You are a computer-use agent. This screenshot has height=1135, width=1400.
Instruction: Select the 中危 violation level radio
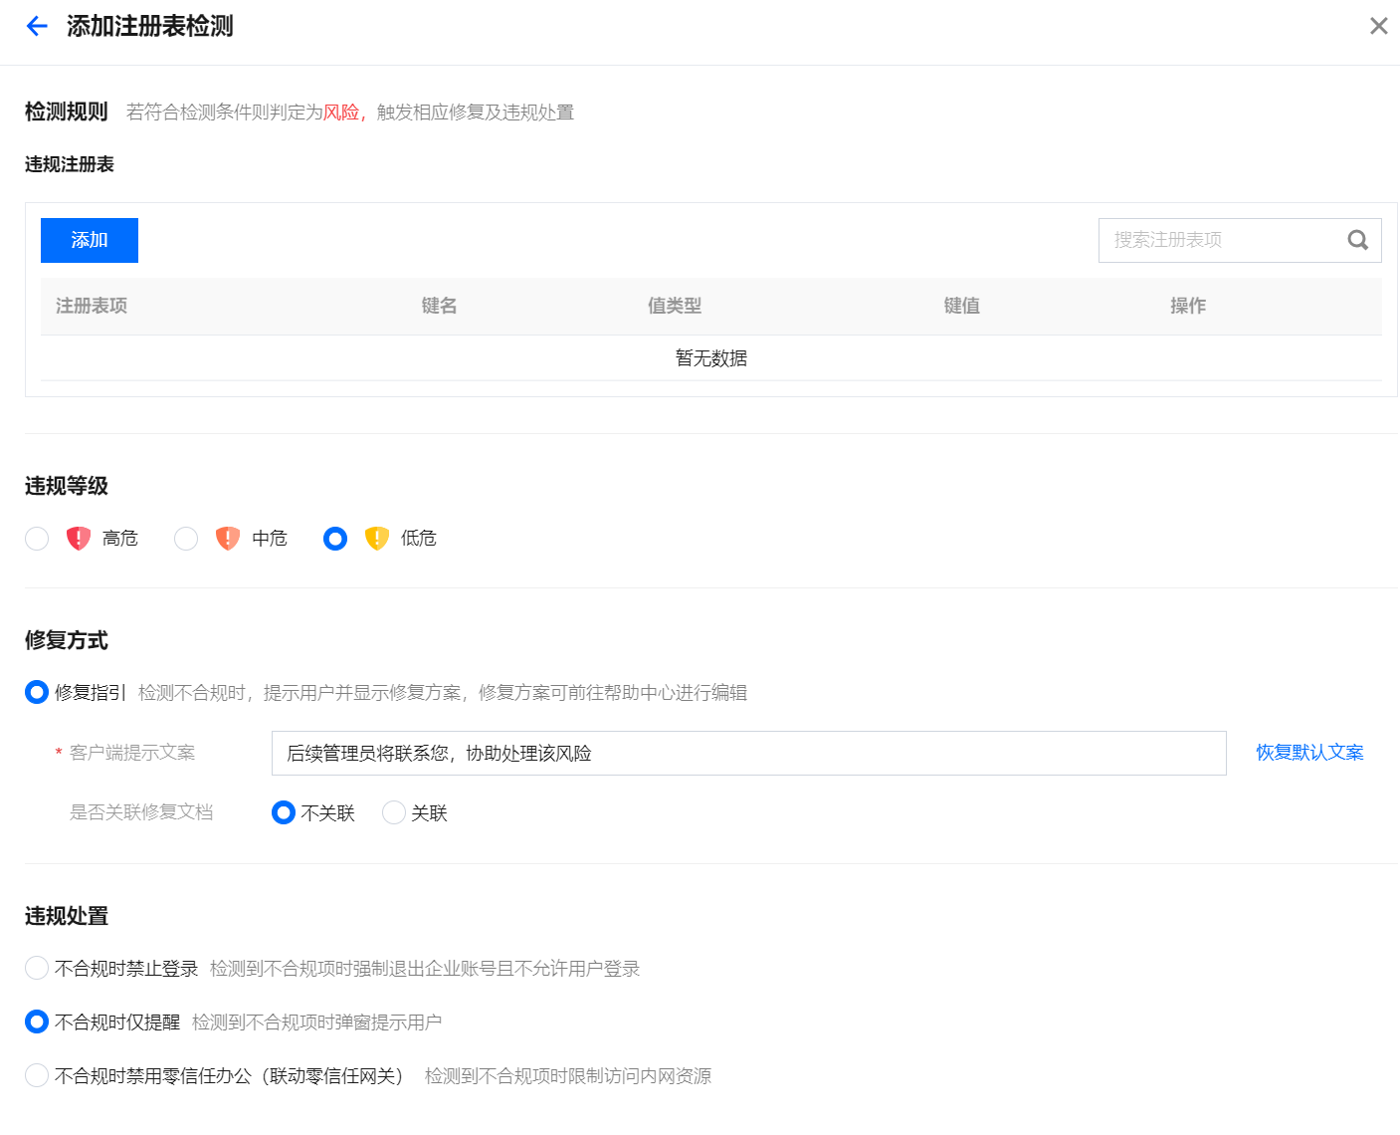[x=186, y=539]
